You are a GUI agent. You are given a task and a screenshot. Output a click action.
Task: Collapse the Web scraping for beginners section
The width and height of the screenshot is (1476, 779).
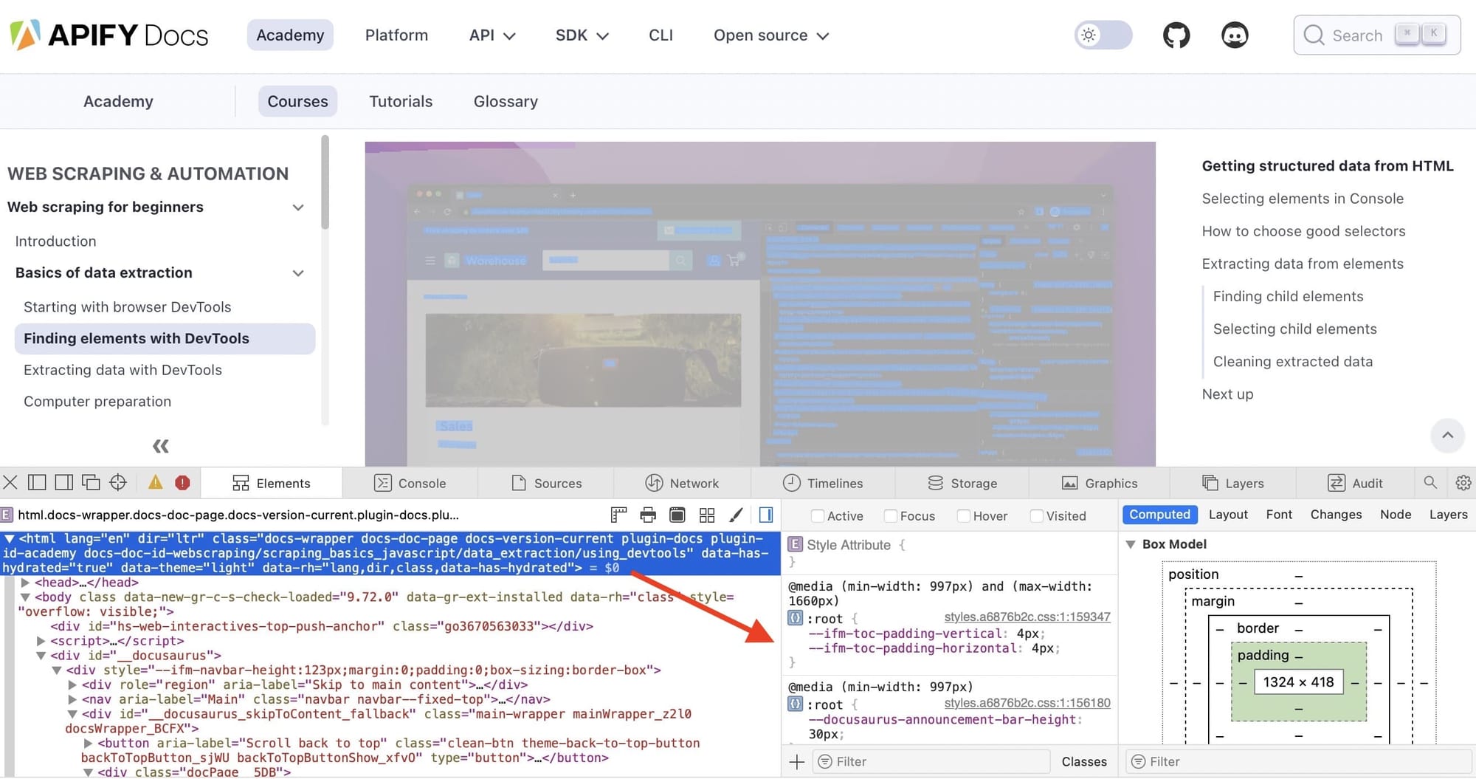(297, 207)
